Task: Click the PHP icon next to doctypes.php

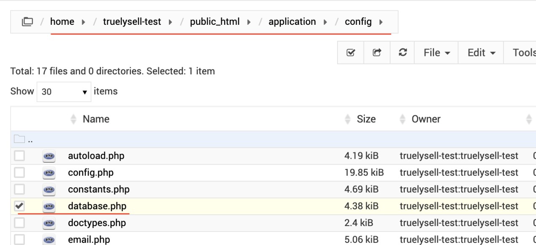Action: [x=49, y=223]
